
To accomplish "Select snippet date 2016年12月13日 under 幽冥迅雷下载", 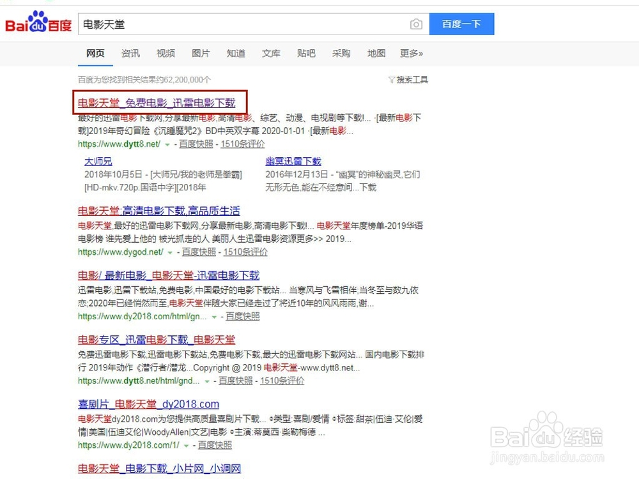I will 296,174.
